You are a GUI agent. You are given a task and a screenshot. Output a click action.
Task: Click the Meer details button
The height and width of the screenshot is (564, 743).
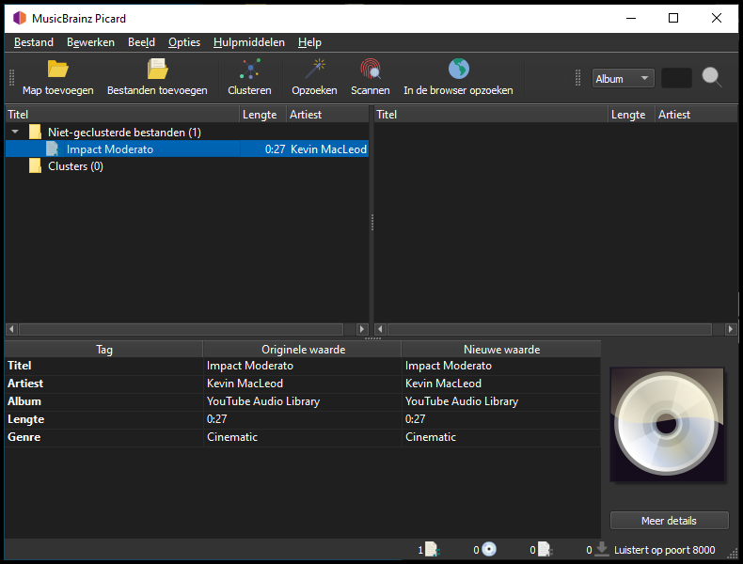point(669,521)
